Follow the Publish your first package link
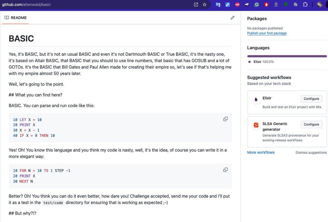The width and height of the screenshot is (328, 222). click(x=267, y=33)
